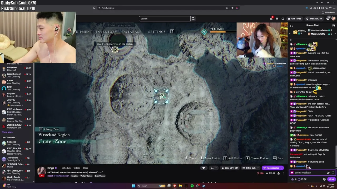Click the chat panel scrollbar
337x189 pixels.
click(x=336, y=156)
